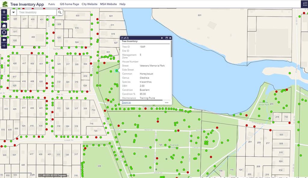This screenshot has height=178, width=308.
Task: Select the Home default extent tool
Action: pos(4,26)
